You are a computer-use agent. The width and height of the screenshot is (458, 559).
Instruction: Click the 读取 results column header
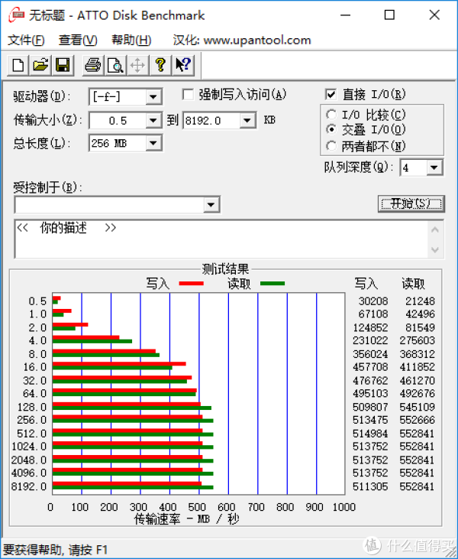click(x=413, y=284)
